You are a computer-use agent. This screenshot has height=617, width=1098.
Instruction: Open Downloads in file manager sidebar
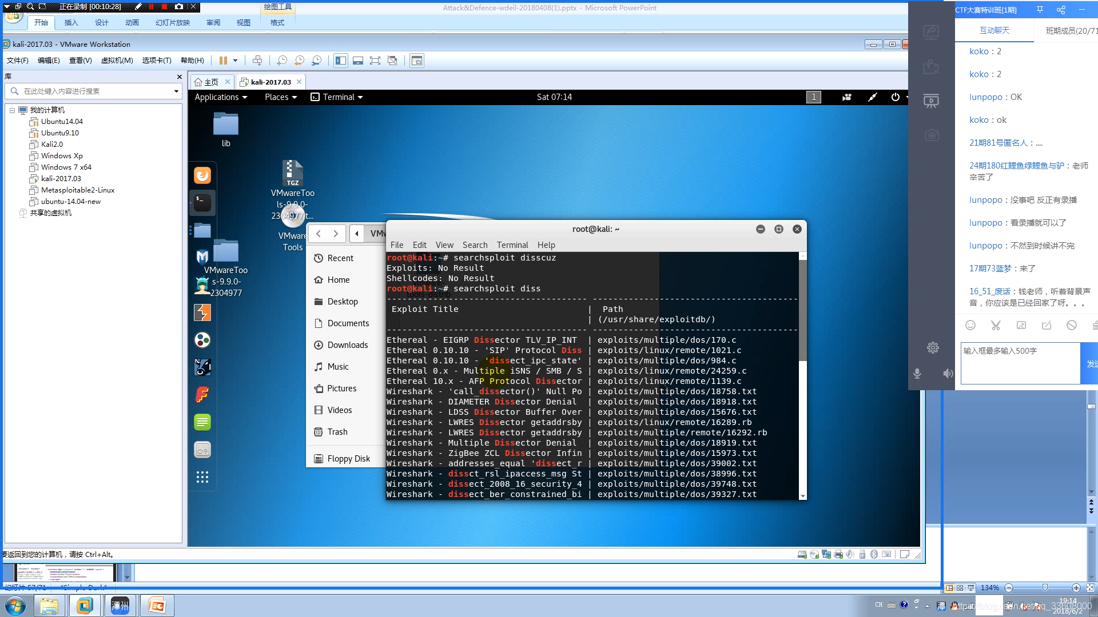347,345
